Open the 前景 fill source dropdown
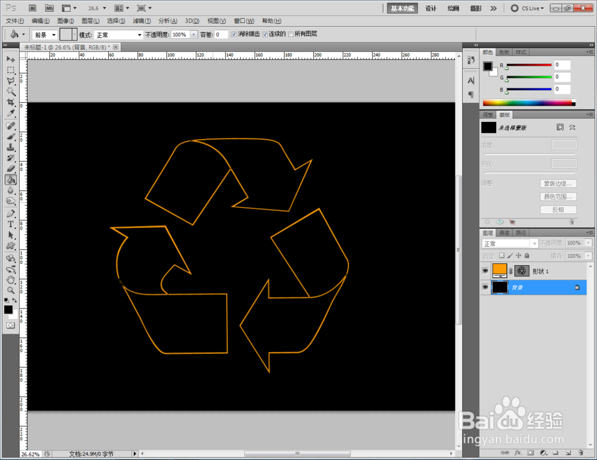The height and width of the screenshot is (460, 597). coord(45,35)
